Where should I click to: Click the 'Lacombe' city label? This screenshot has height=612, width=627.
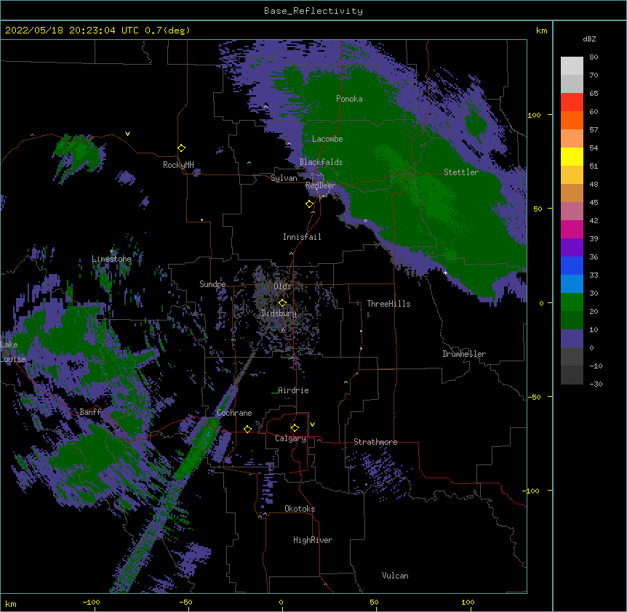click(x=327, y=139)
